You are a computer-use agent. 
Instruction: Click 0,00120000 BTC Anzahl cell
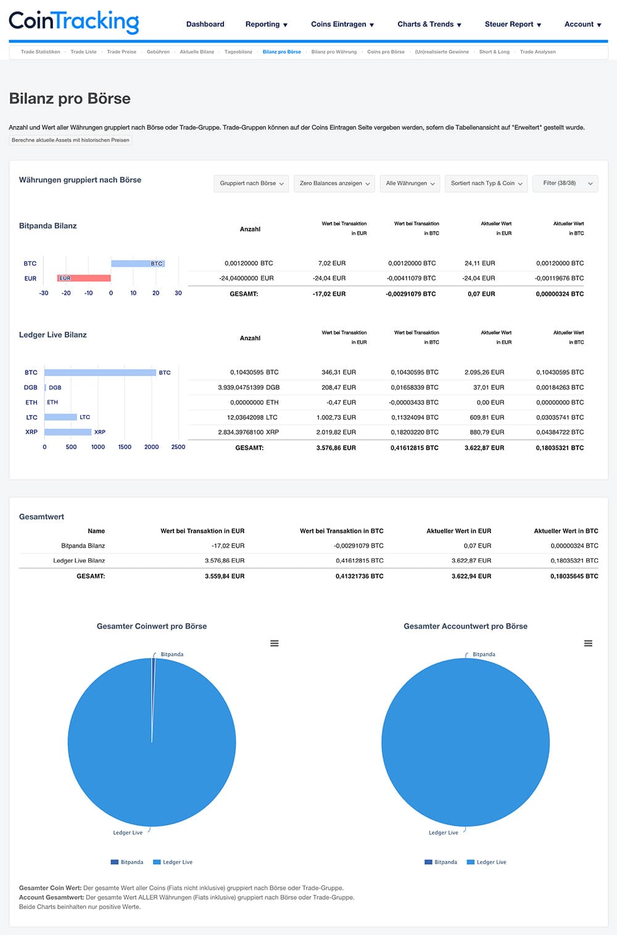tap(249, 264)
